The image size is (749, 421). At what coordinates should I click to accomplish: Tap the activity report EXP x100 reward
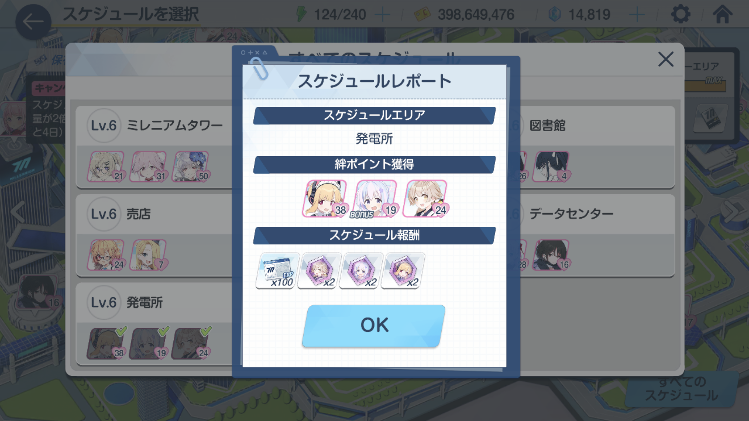coord(278,271)
